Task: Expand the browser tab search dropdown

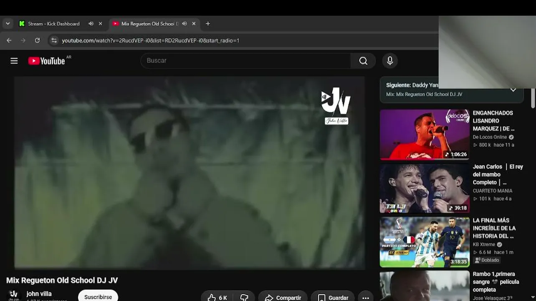Action: (8, 24)
